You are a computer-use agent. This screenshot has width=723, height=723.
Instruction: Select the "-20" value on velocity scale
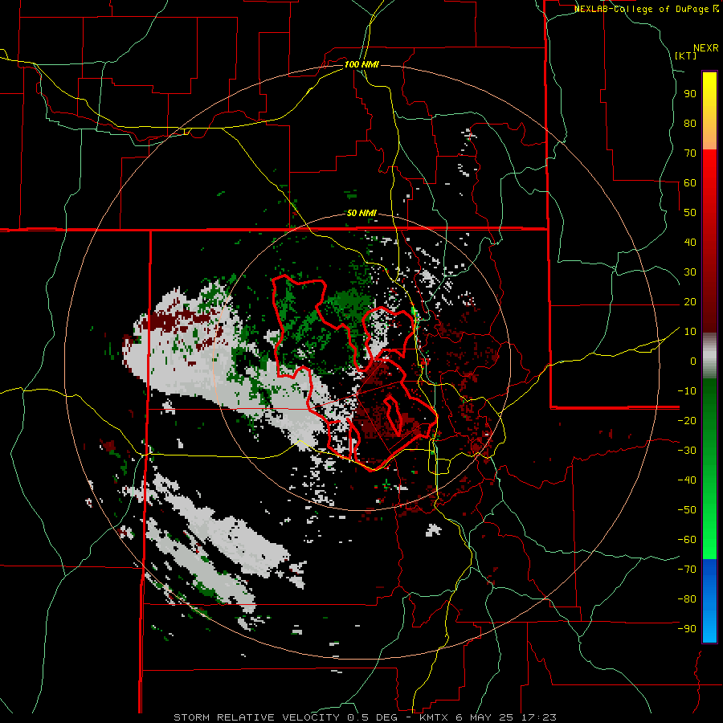[x=687, y=420]
